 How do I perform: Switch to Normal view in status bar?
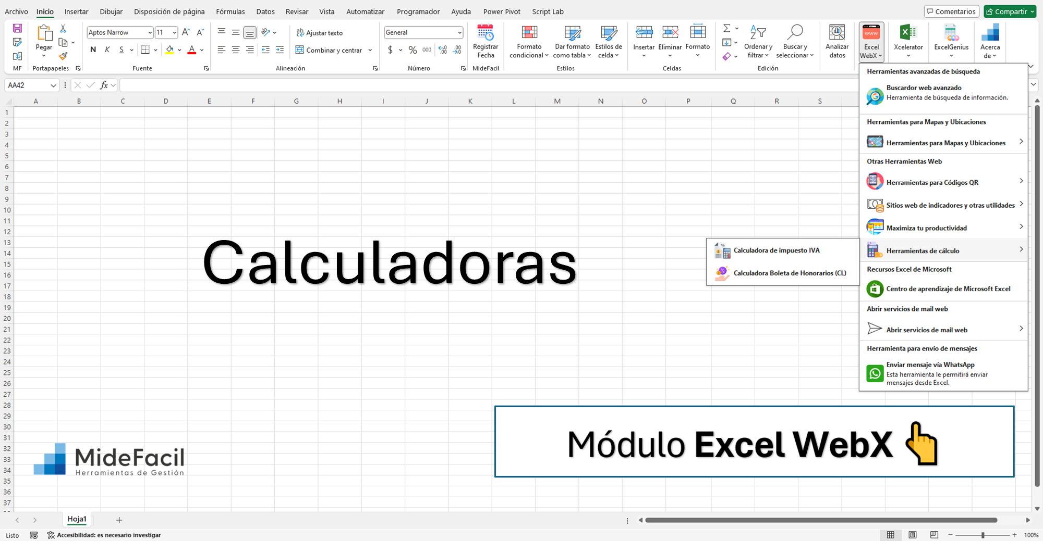pyautogui.click(x=891, y=535)
